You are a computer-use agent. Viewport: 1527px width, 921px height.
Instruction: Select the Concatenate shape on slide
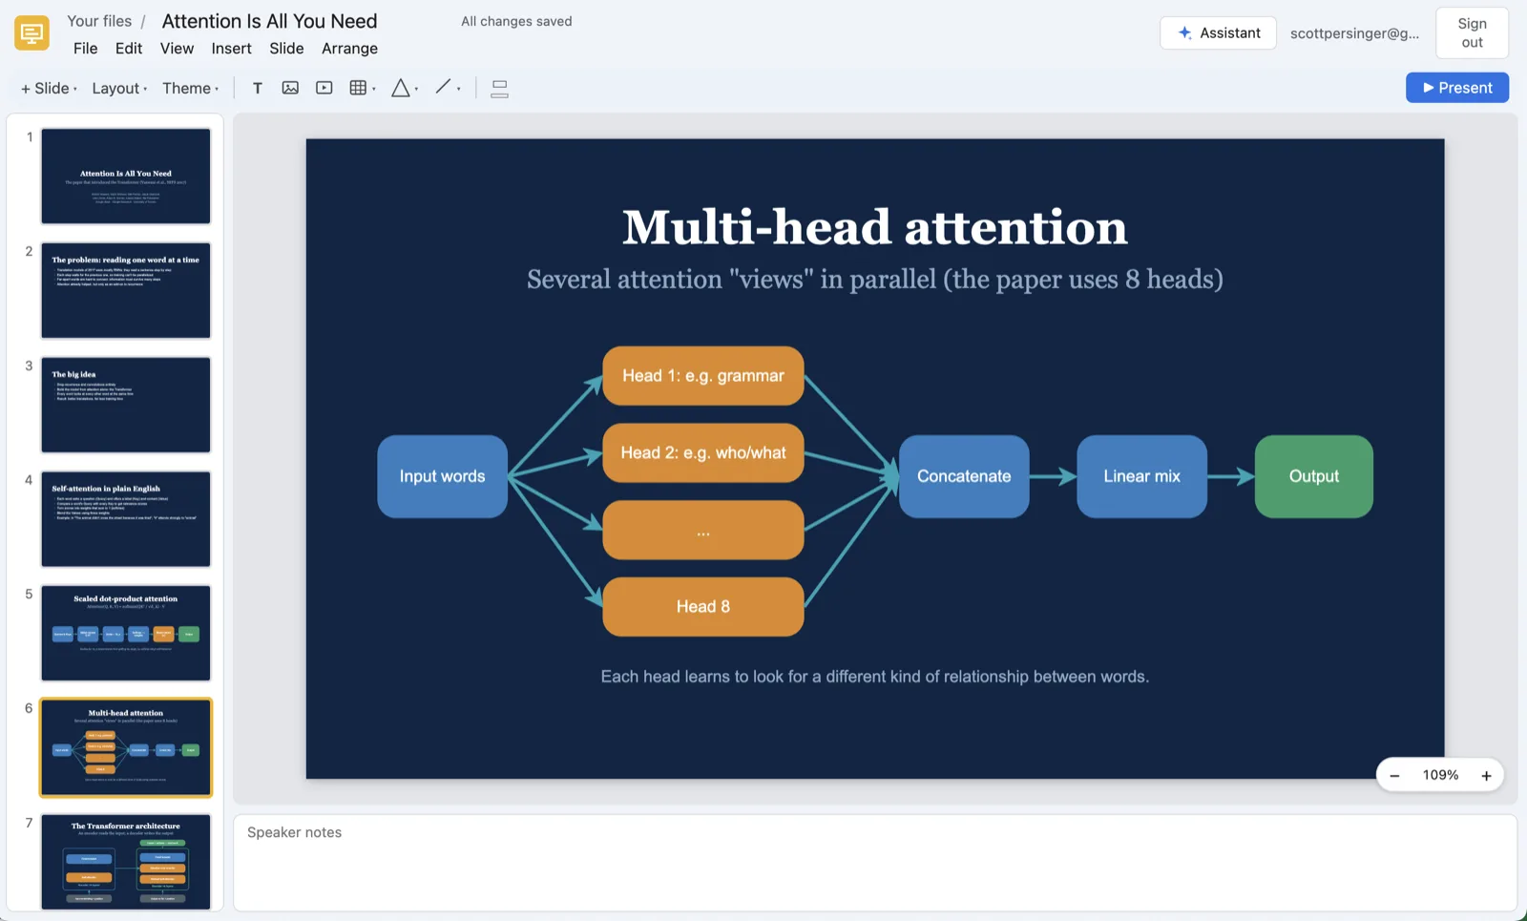(x=964, y=476)
